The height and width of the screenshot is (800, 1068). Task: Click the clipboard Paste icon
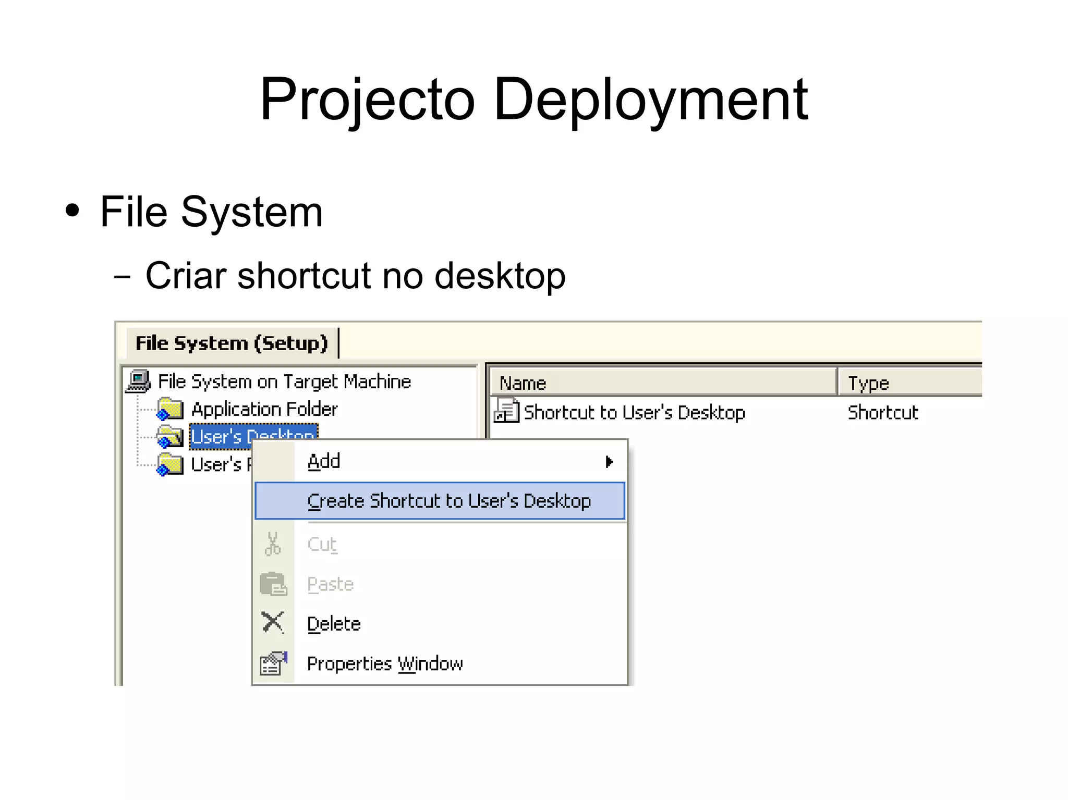[273, 584]
